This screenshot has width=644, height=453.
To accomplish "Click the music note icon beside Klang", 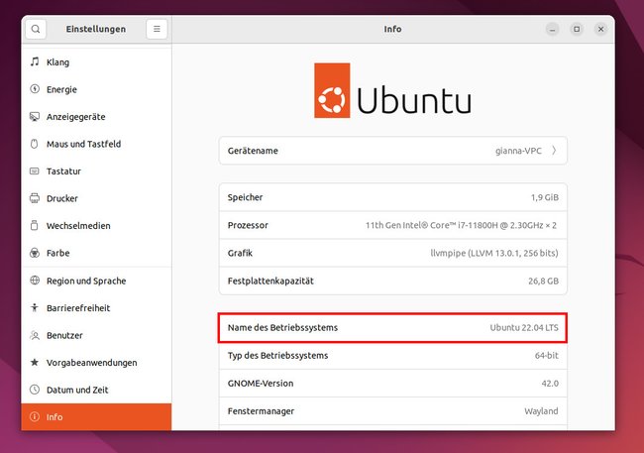I will [x=35, y=62].
